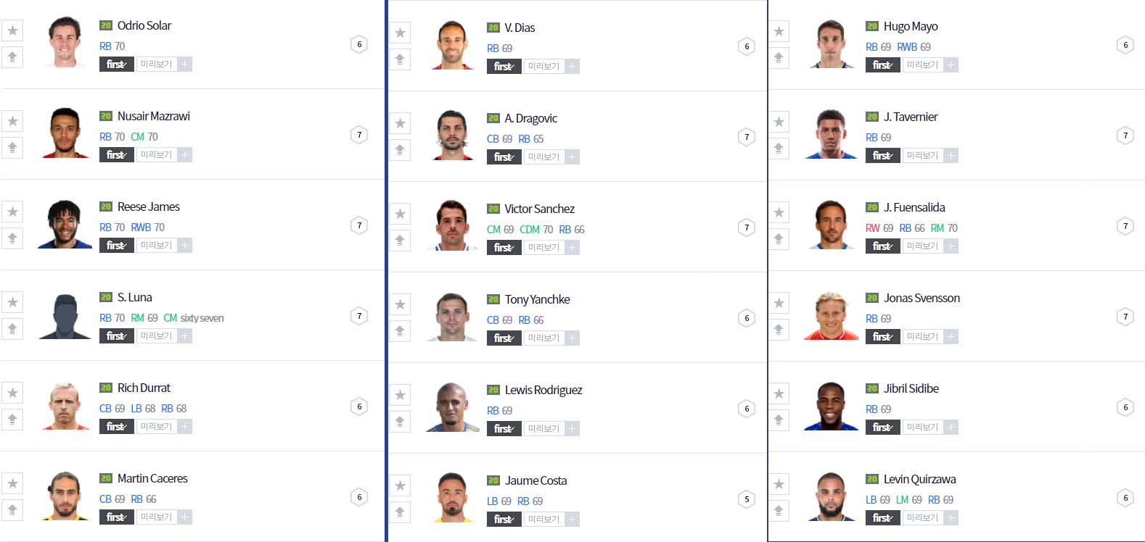Click upload arrow icon beside Hugo Mayo
Screen dimensions: 1145x542
(x=779, y=58)
